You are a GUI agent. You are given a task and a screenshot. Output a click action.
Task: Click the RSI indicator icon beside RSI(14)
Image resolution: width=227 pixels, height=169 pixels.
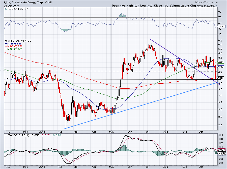(x=6, y=9)
